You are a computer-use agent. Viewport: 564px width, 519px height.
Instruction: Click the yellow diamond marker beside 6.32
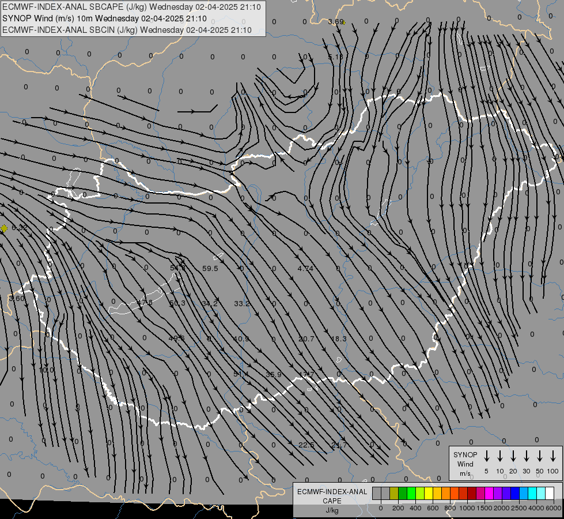tap(4, 228)
